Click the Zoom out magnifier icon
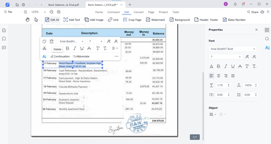This screenshot has width=271, height=144. point(51,12)
